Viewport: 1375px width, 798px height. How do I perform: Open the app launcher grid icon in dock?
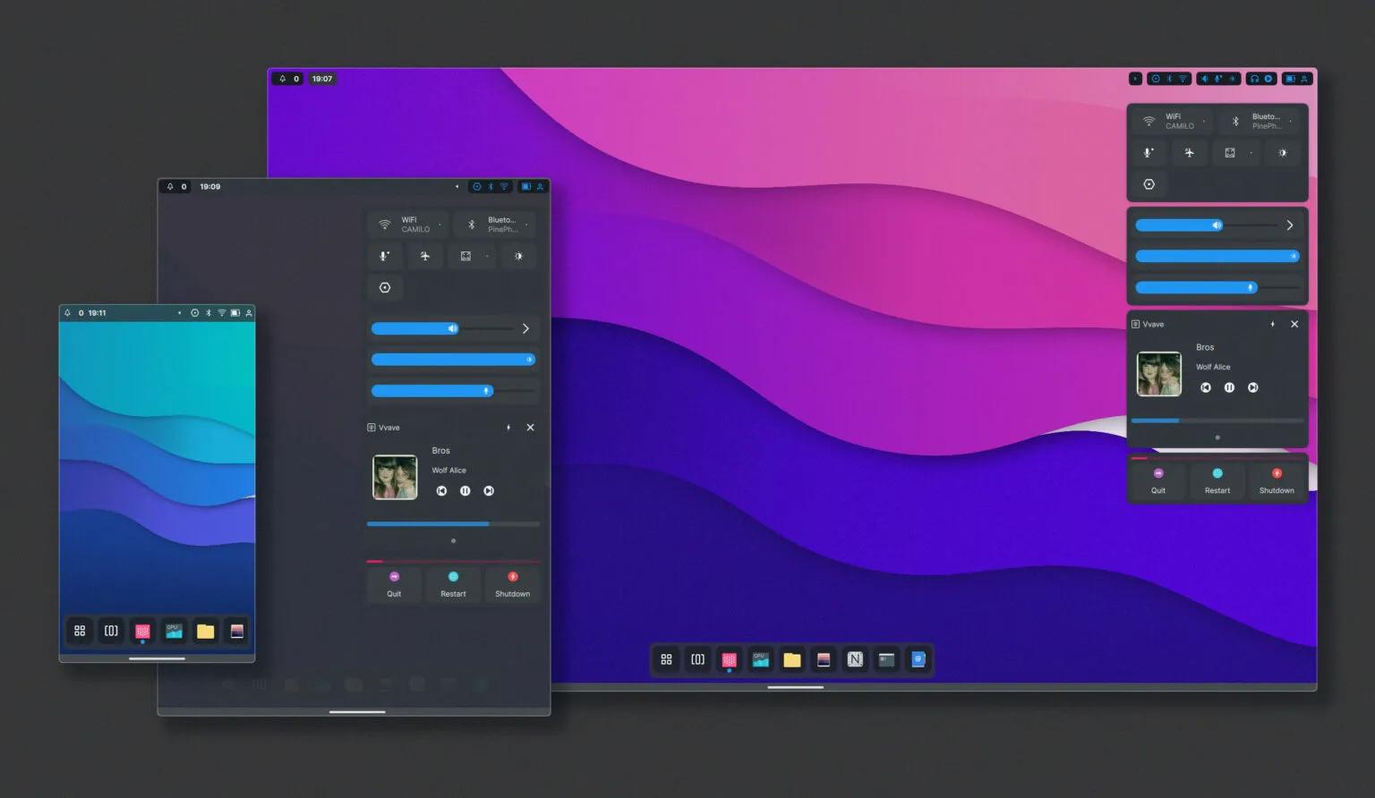tap(666, 659)
